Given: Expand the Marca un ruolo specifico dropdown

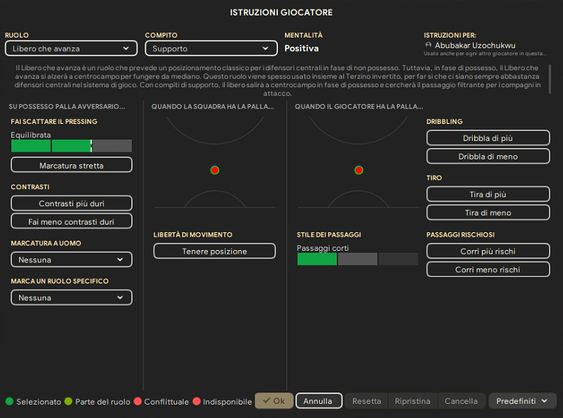Looking at the screenshot, I should (x=72, y=298).
